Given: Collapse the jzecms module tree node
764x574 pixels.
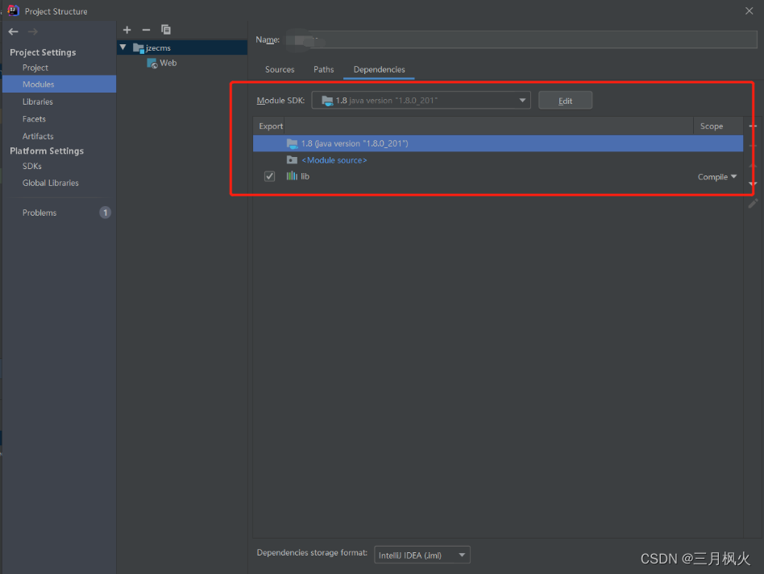Looking at the screenshot, I should (x=123, y=47).
